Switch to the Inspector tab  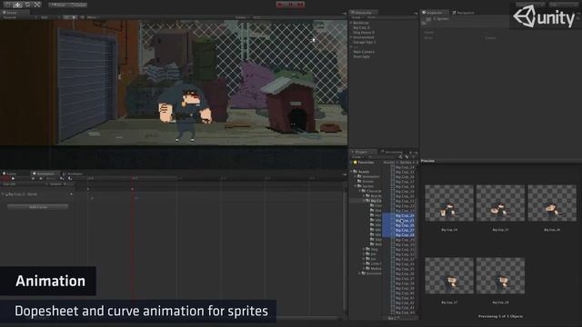(434, 13)
